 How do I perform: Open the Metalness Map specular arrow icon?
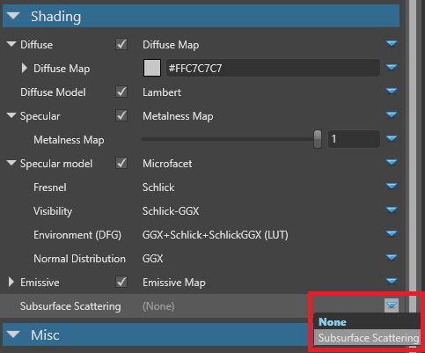pyautogui.click(x=392, y=115)
